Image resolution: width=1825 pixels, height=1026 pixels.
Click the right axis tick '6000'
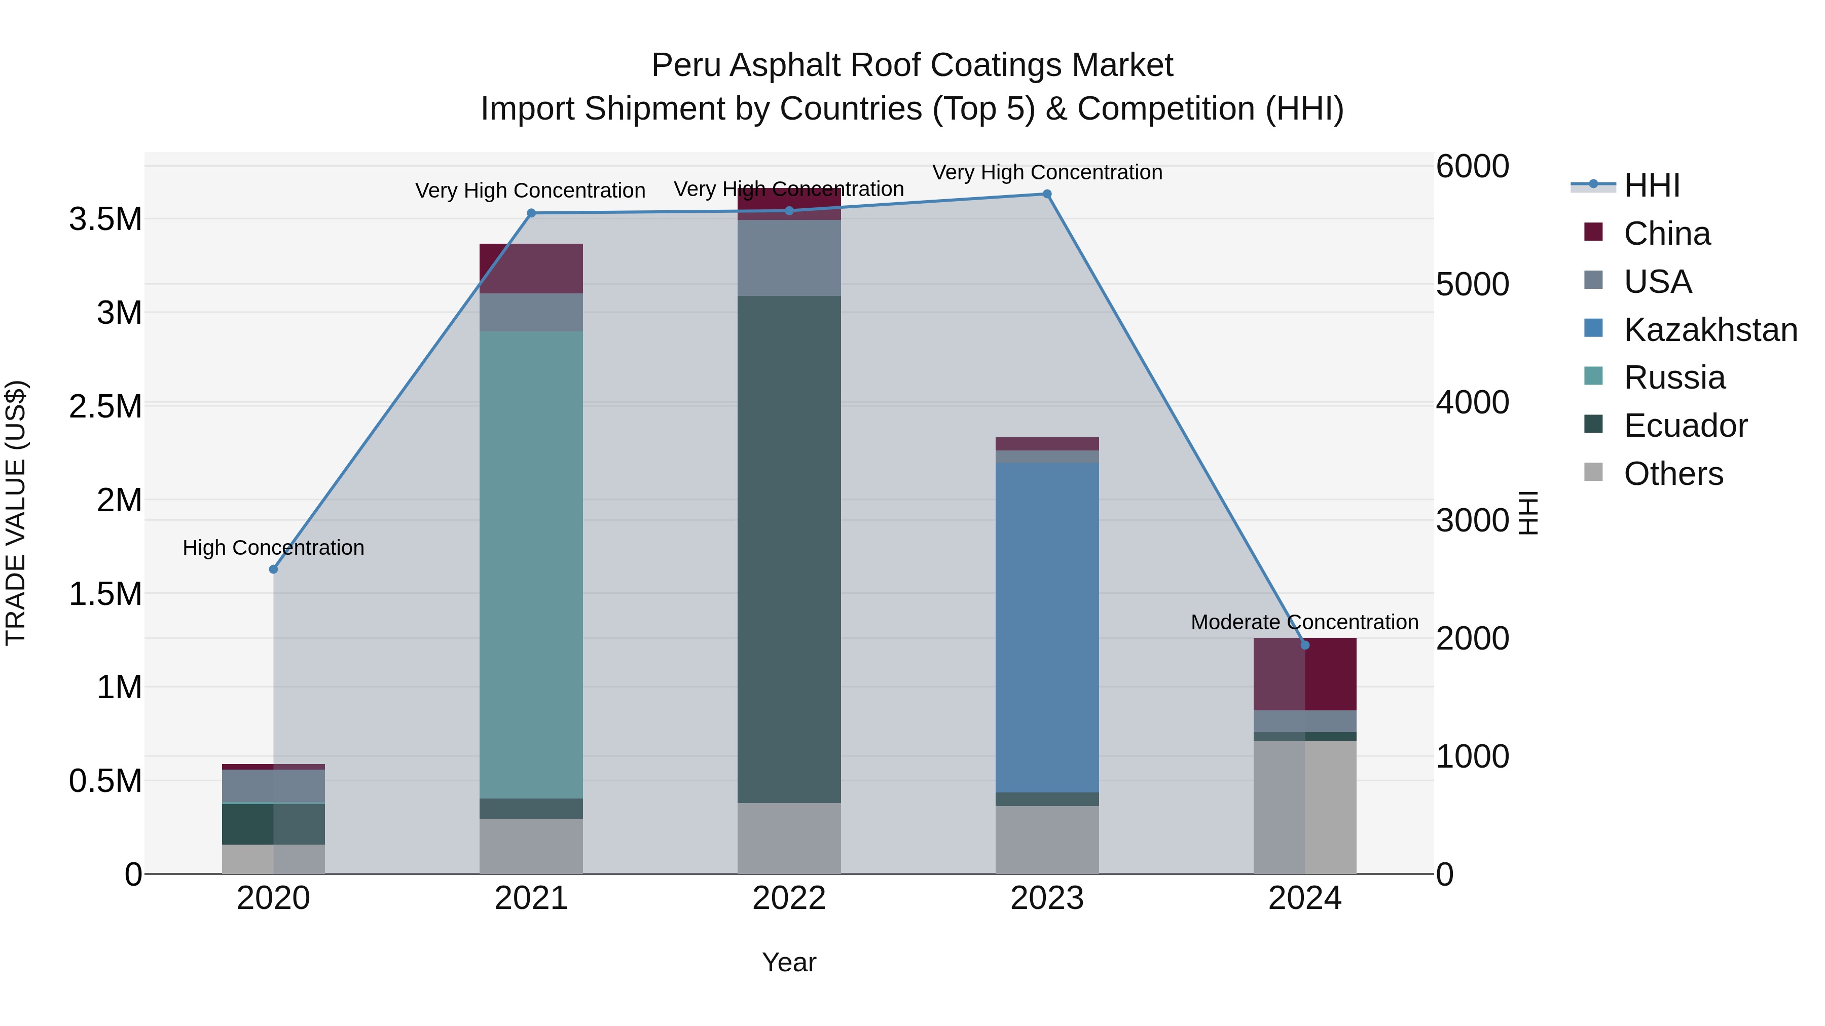tap(1473, 166)
